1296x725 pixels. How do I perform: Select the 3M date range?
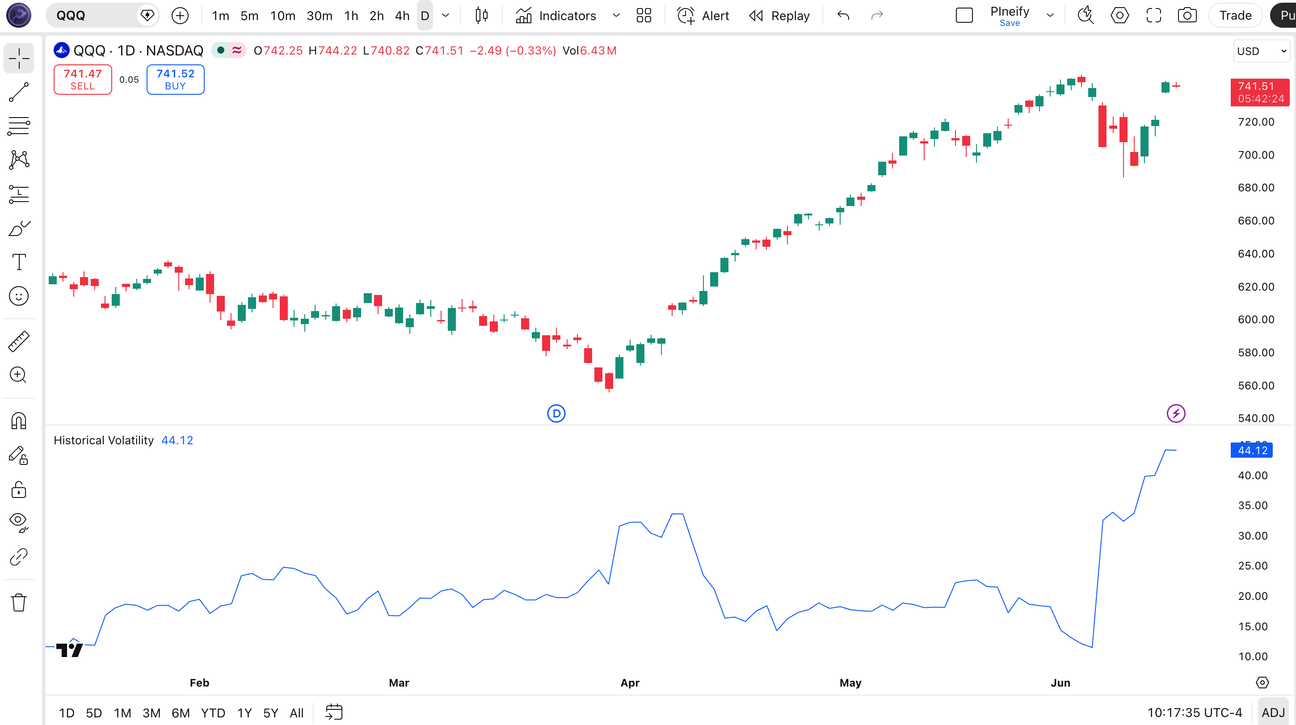tap(151, 713)
